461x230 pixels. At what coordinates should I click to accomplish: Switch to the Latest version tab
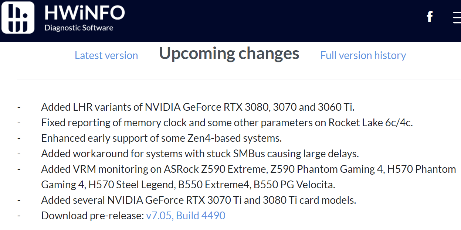(x=106, y=55)
